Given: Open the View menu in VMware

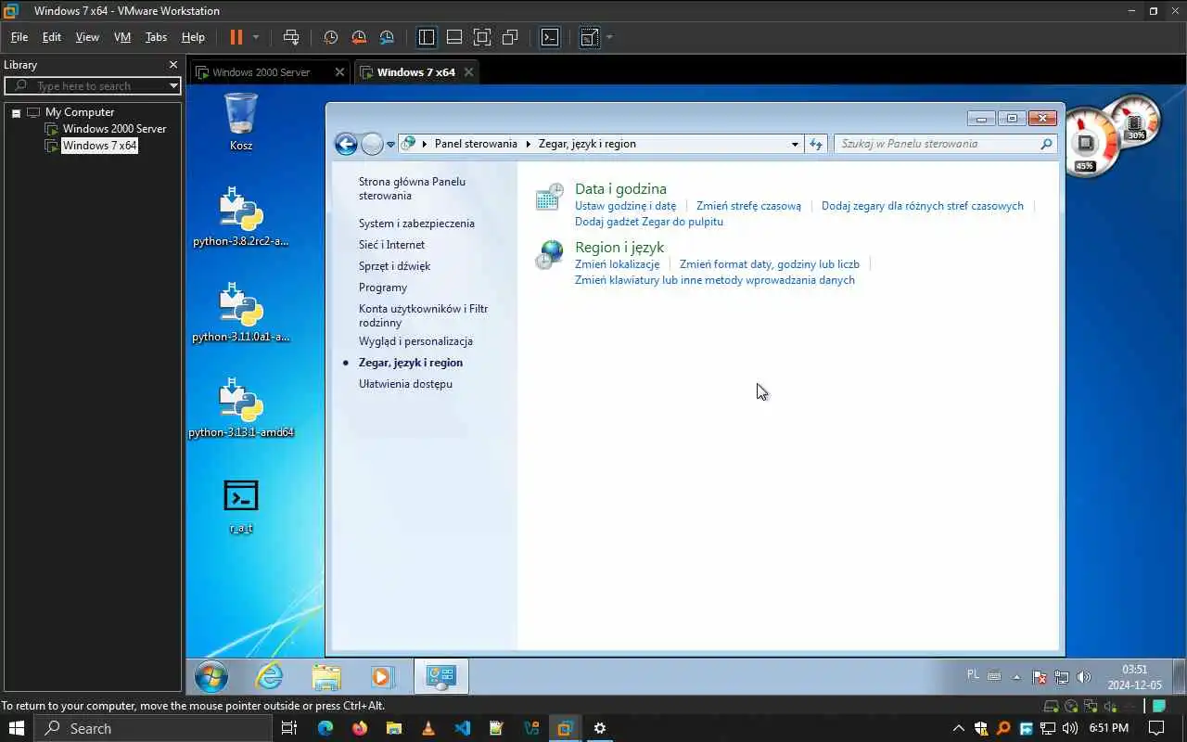Looking at the screenshot, I should [x=87, y=37].
